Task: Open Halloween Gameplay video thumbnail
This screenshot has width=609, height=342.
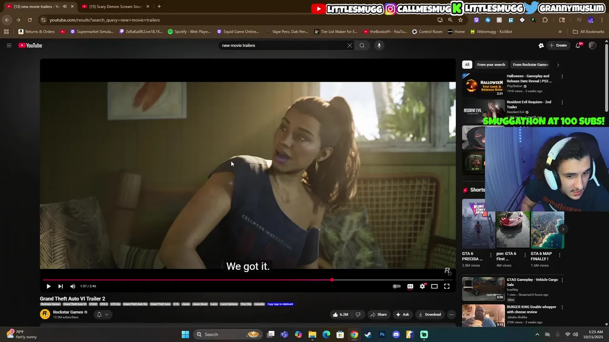Action: coord(483,85)
